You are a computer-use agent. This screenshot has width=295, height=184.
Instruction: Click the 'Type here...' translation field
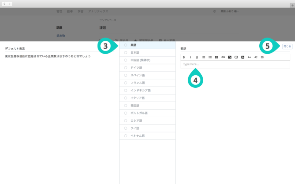pos(235,65)
